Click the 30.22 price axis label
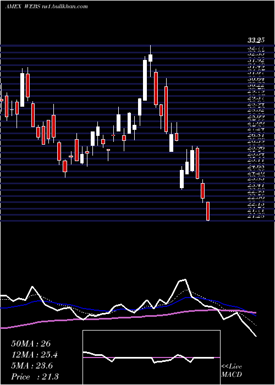Image resolution: width=275 pixels, height=385 pixels. (x=256, y=85)
